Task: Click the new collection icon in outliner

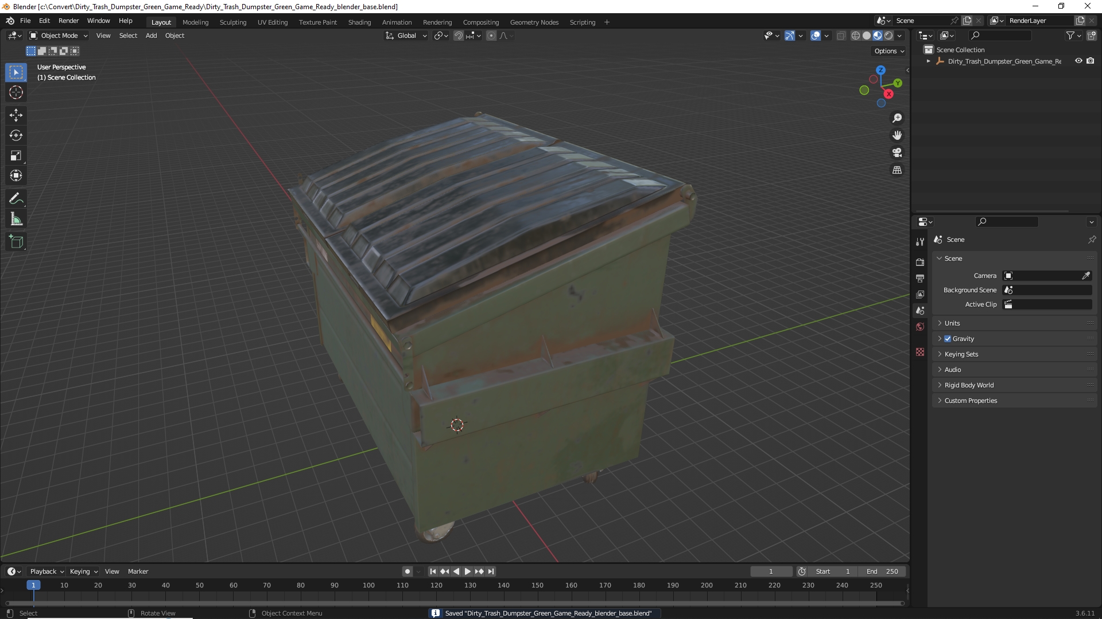Action: tap(1092, 36)
